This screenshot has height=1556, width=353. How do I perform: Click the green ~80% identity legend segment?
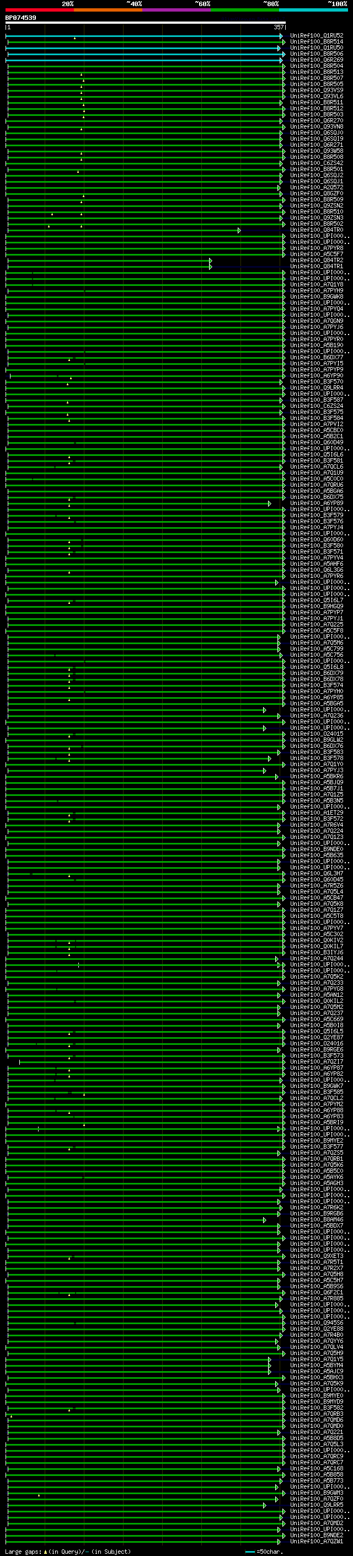(x=245, y=10)
